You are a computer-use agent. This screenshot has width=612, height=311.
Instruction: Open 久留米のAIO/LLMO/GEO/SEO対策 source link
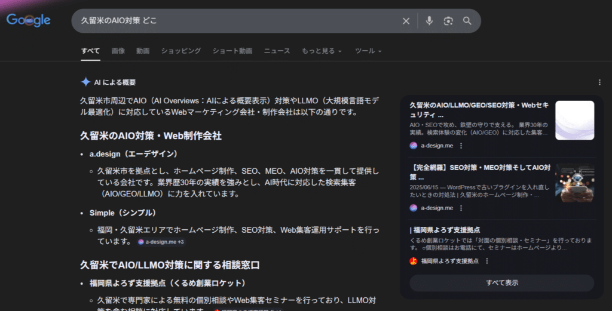tap(479, 110)
